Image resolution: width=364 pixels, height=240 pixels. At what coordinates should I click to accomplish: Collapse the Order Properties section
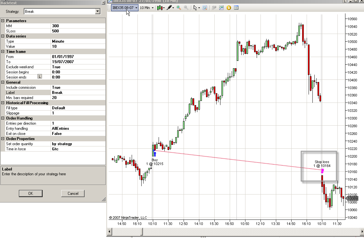point(3,138)
